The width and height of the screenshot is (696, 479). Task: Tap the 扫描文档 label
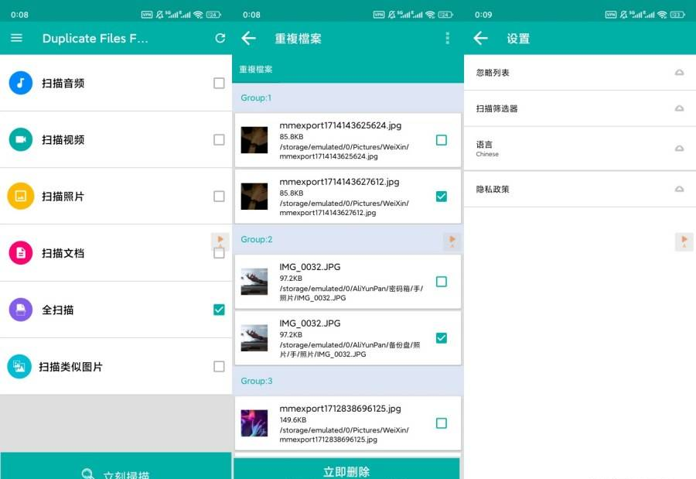[63, 253]
